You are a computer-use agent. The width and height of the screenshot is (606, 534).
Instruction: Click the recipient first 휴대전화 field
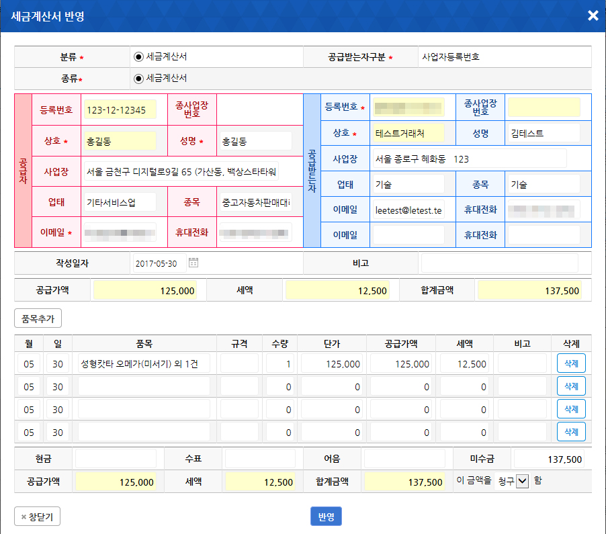click(x=544, y=210)
